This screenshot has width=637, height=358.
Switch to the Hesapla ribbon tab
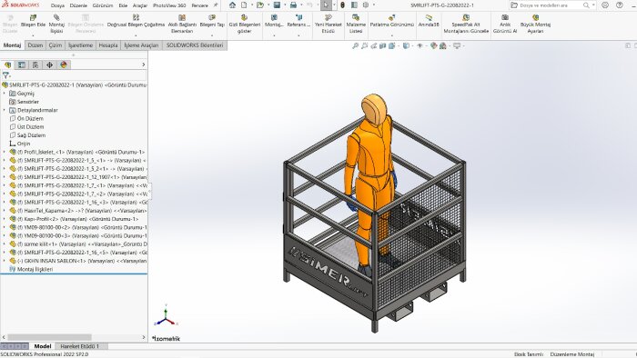108,45
